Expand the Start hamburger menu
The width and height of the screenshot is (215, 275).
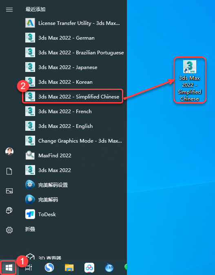(x=9, y=9)
